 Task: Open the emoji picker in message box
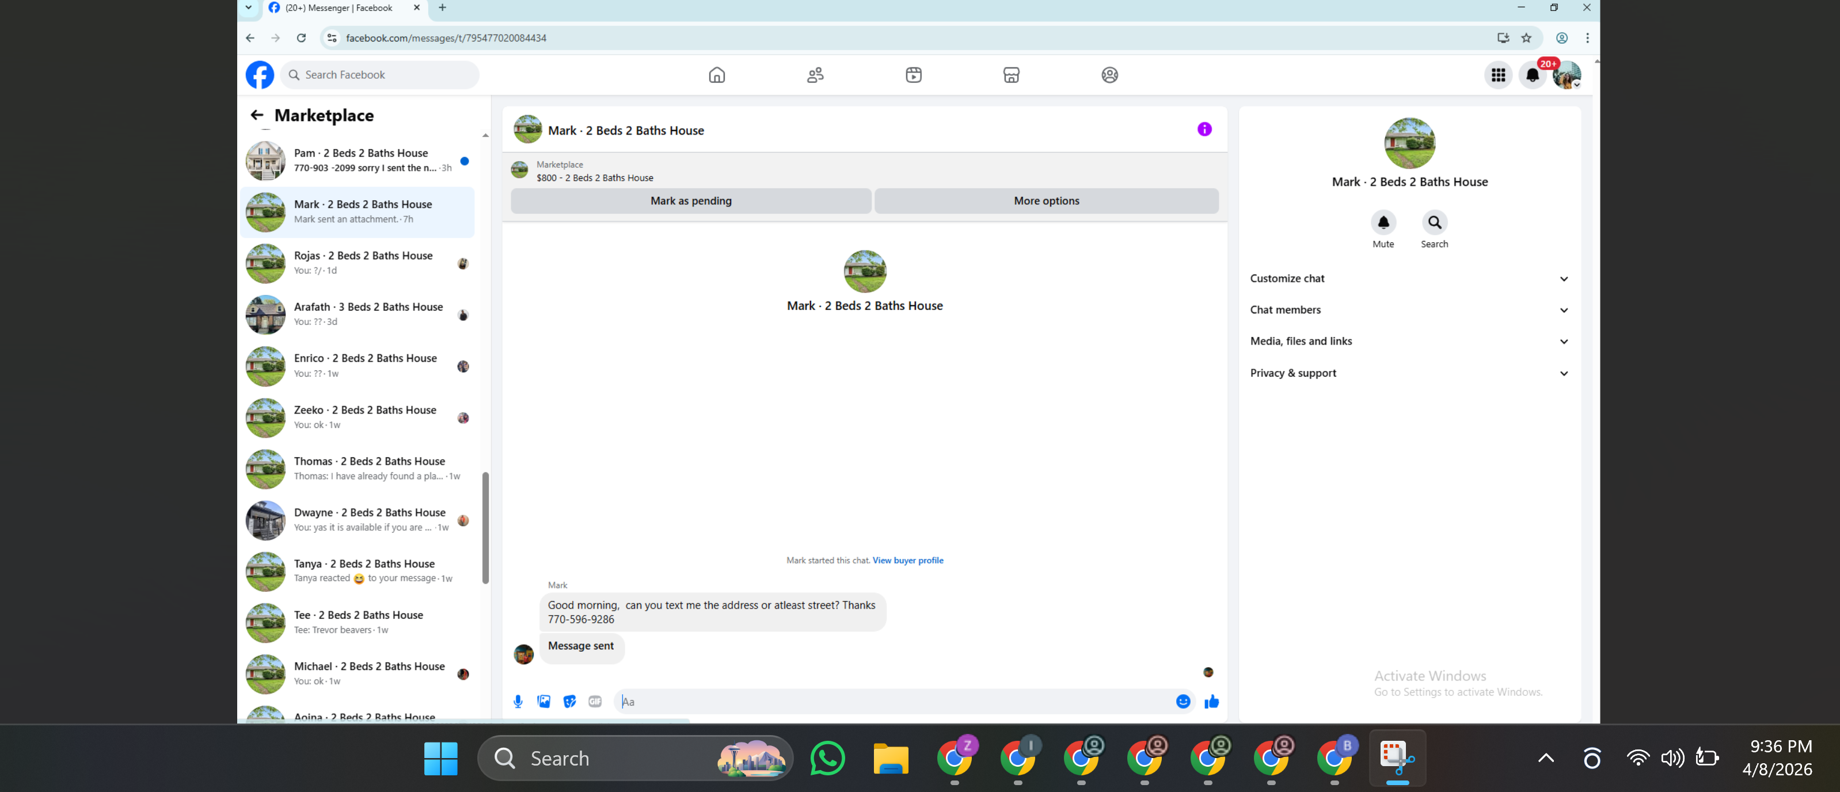[x=1183, y=701]
